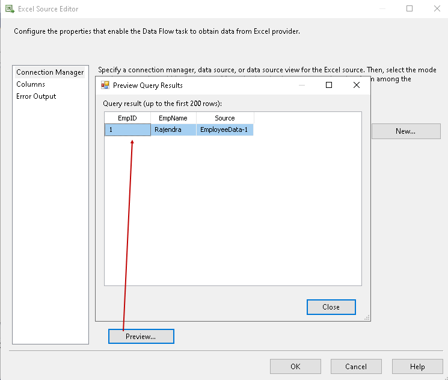Click the Cancel button
This screenshot has height=380, width=448.
[x=356, y=366]
